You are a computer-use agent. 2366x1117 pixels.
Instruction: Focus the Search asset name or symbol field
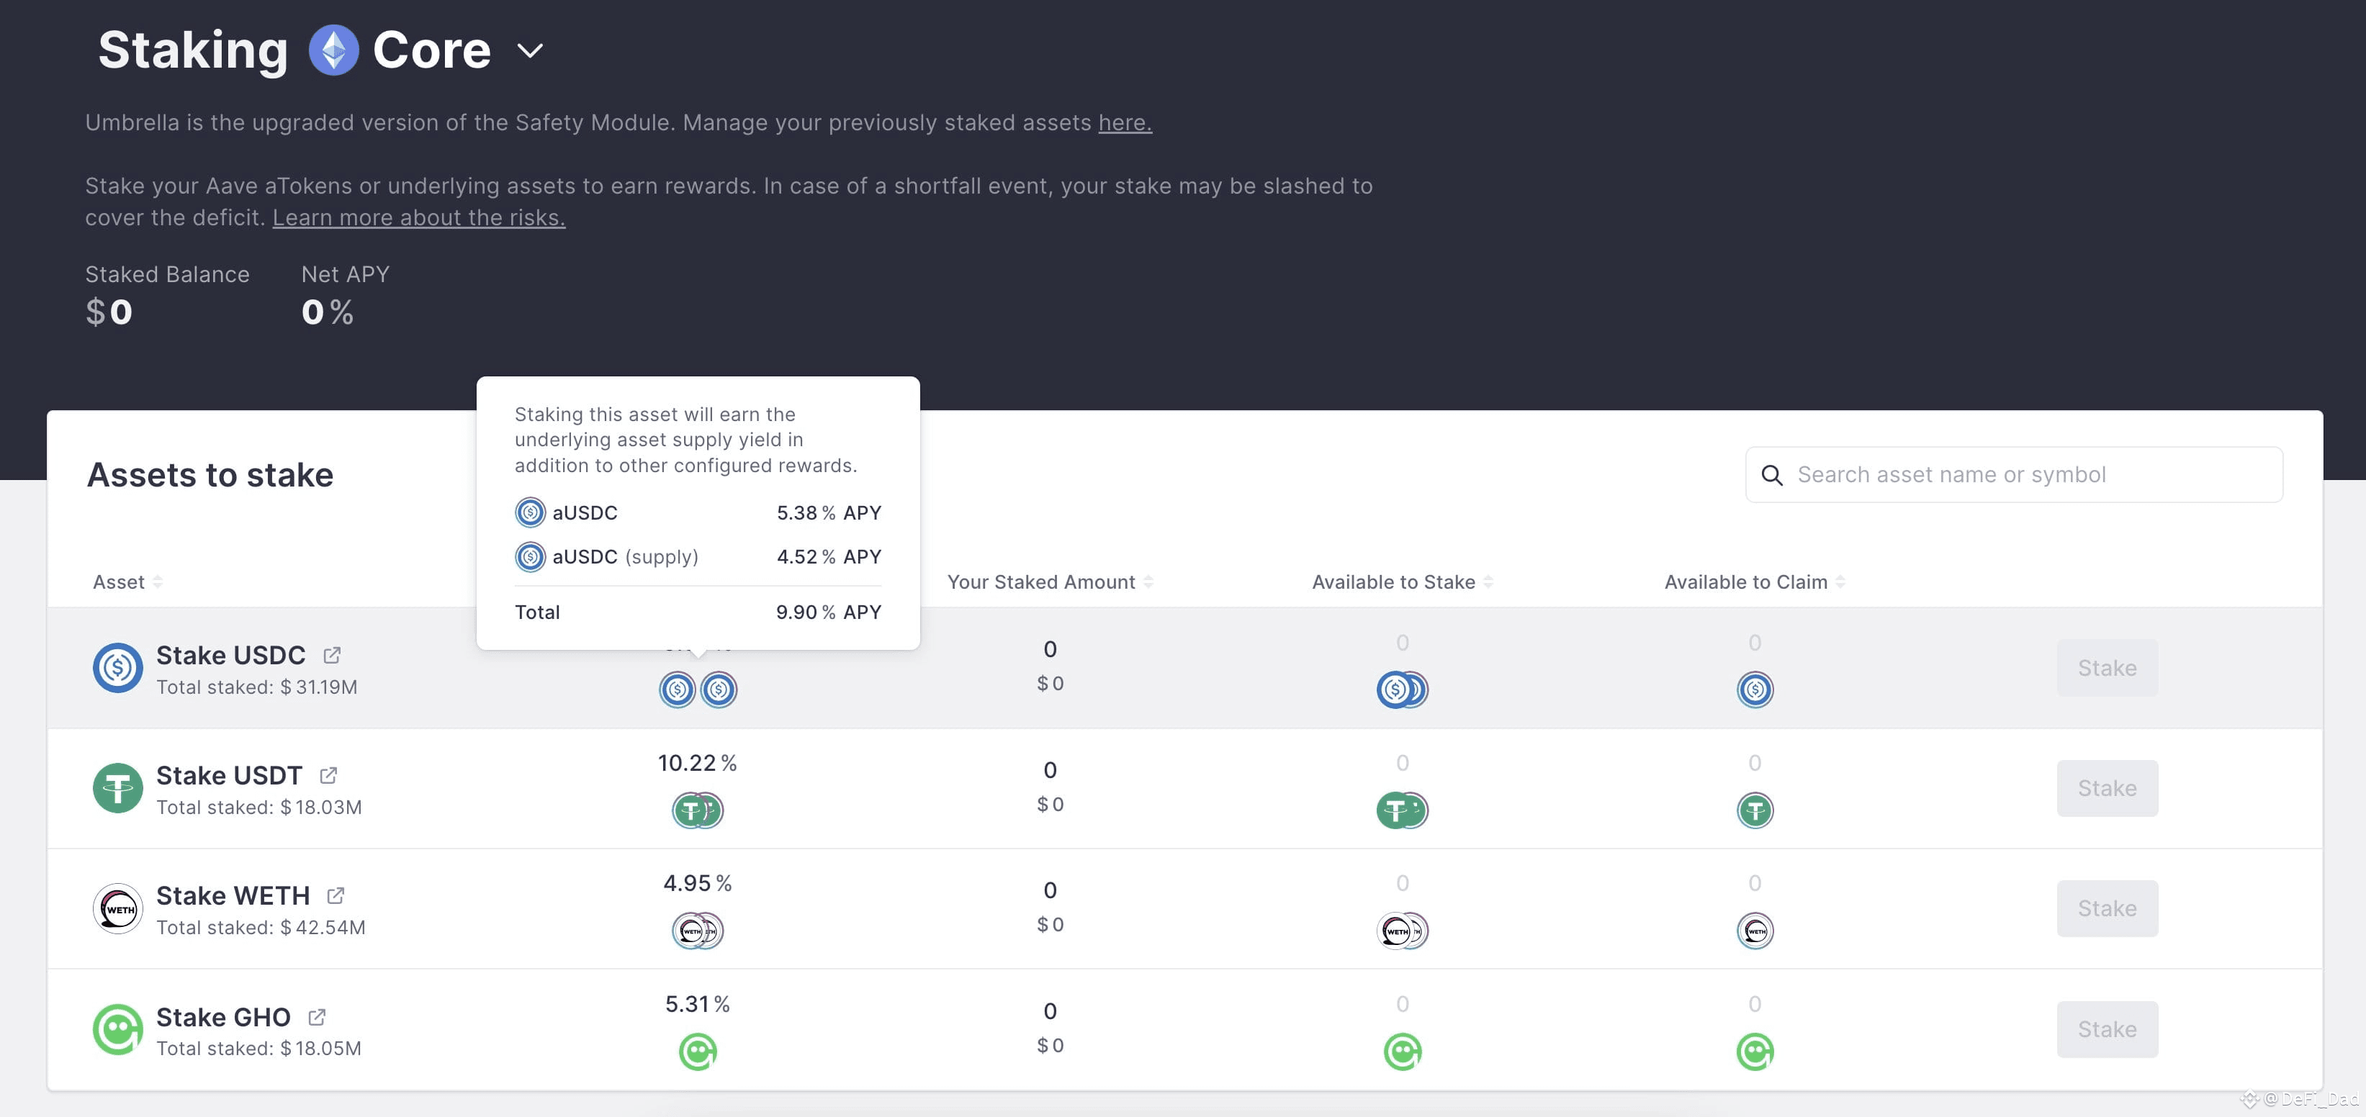click(x=2013, y=474)
